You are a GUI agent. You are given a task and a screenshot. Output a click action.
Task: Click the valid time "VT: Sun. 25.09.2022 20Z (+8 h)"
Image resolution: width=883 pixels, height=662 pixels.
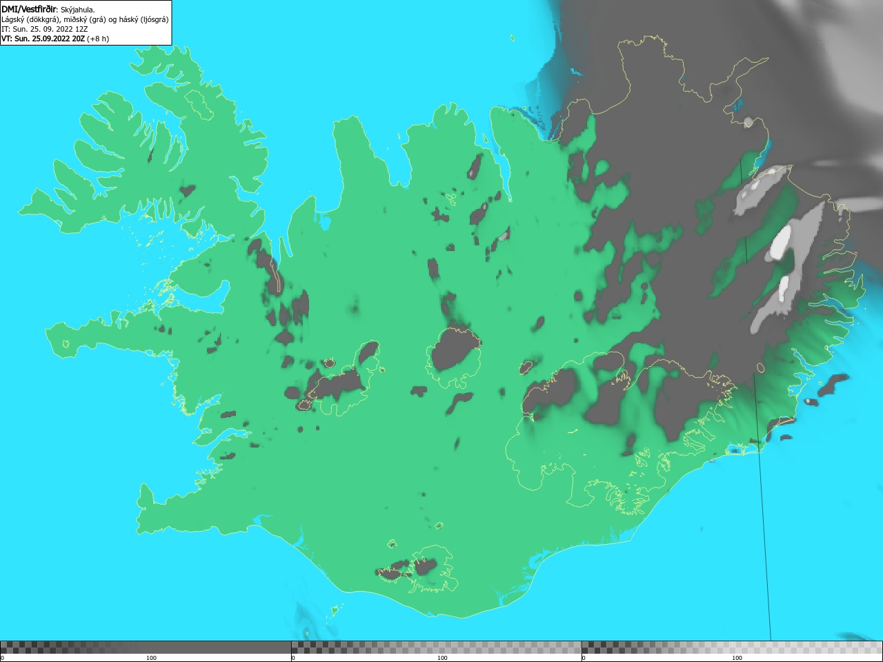pyautogui.click(x=55, y=39)
